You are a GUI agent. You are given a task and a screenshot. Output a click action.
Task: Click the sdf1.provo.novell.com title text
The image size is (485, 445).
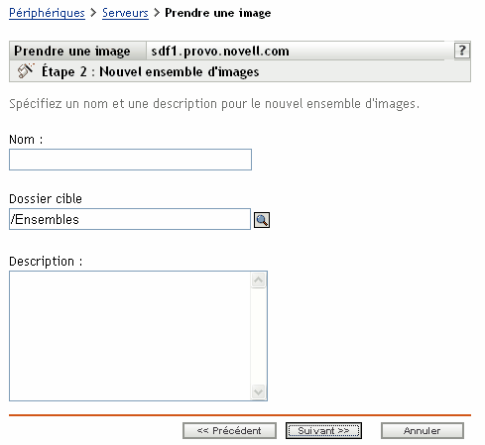pos(220,52)
